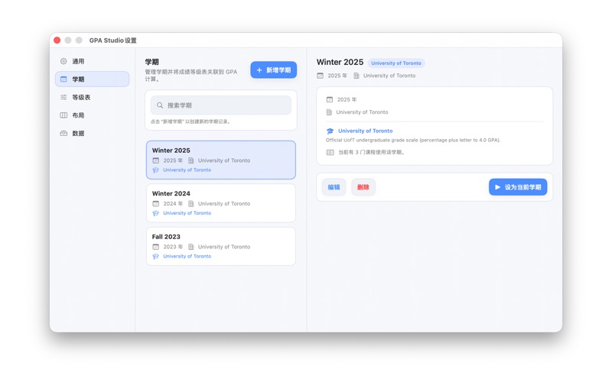Click document icon in Winter 2025 card
Viewport: 612px width, 382px height.
tap(190, 160)
